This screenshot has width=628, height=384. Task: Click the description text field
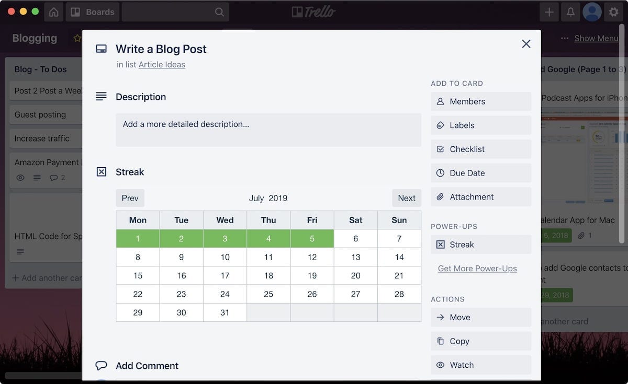point(268,130)
